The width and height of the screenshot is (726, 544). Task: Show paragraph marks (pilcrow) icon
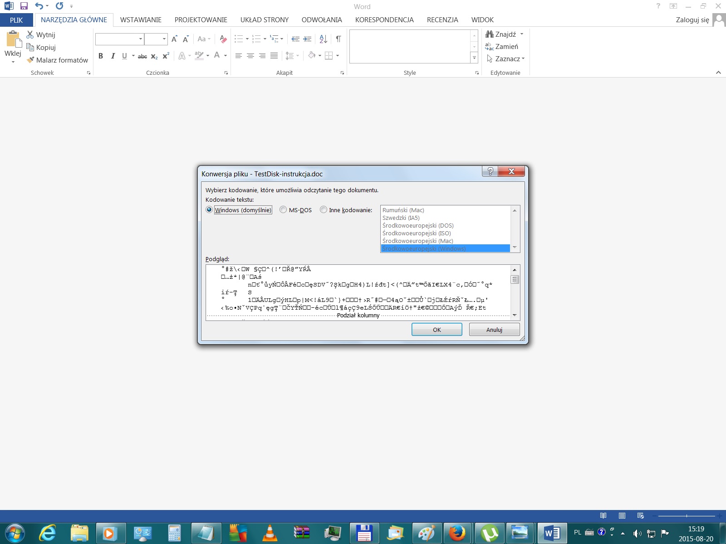338,39
